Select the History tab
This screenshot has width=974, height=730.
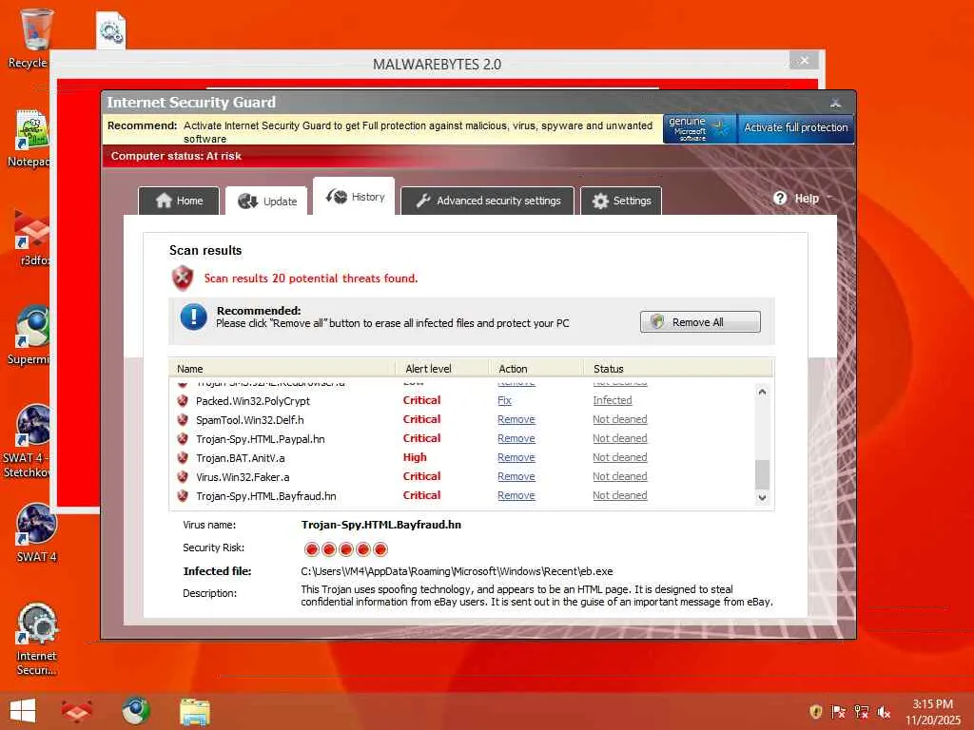coord(354,197)
